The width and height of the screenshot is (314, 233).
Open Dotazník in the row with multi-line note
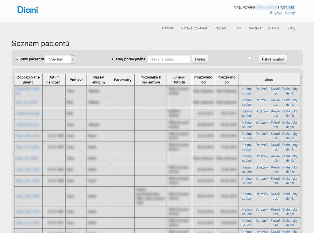coord(262,194)
